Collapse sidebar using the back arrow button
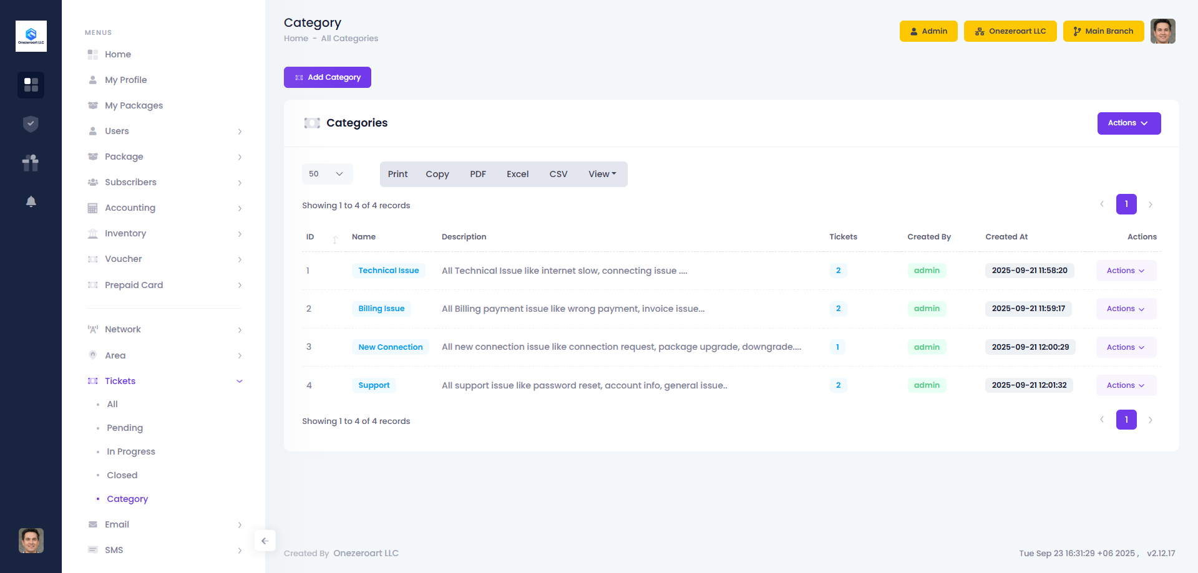 pos(265,541)
